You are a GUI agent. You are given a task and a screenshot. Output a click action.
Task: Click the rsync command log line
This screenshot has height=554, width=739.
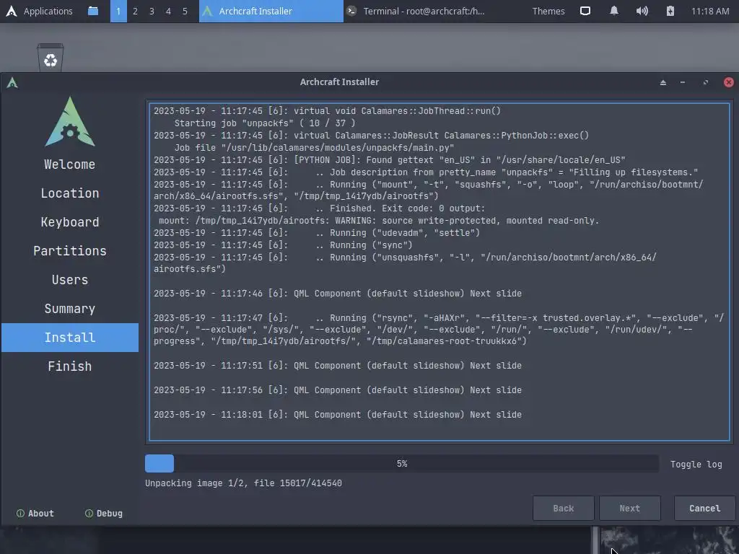439,329
